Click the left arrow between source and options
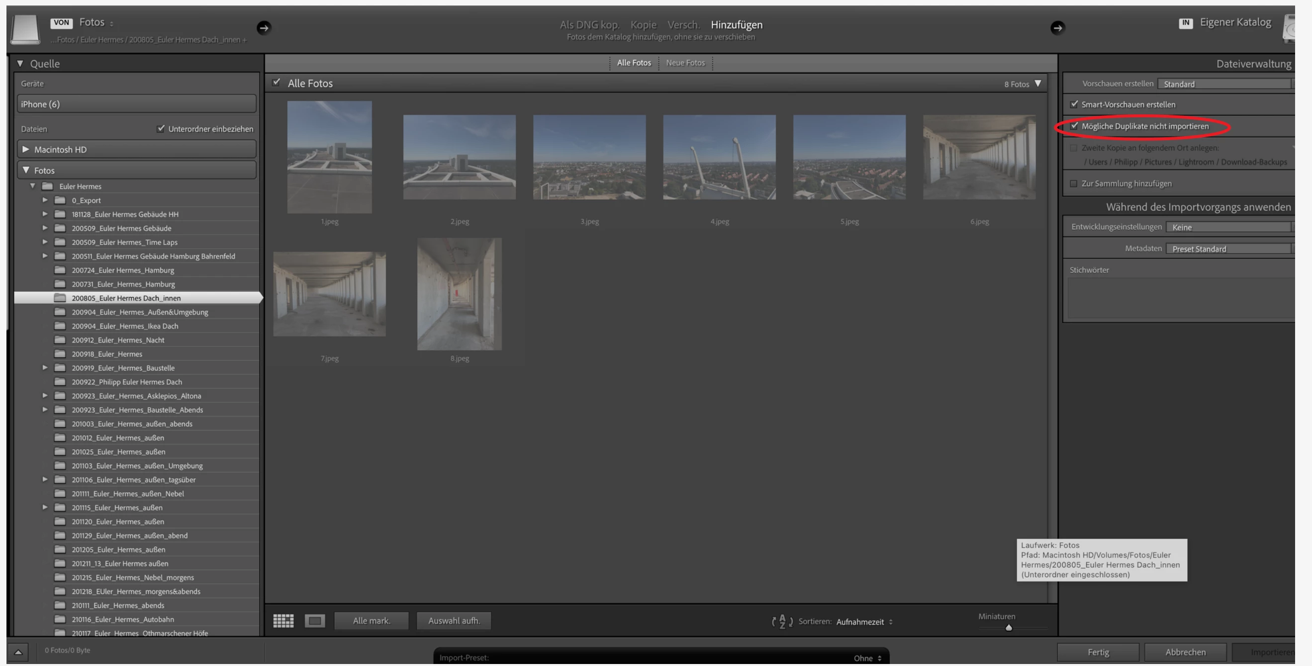1312x666 pixels. (263, 27)
